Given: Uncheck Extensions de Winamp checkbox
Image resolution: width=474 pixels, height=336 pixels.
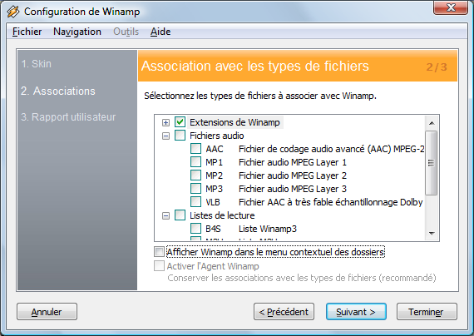Looking at the screenshot, I should click(180, 122).
